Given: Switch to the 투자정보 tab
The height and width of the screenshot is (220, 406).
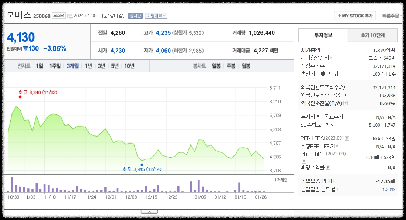Looking at the screenshot, I should click(x=323, y=35).
